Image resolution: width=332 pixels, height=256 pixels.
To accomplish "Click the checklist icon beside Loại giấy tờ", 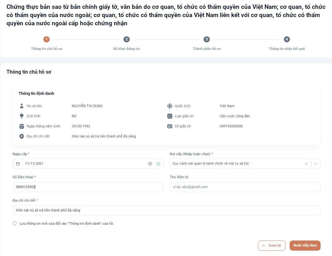I will click(170, 116).
